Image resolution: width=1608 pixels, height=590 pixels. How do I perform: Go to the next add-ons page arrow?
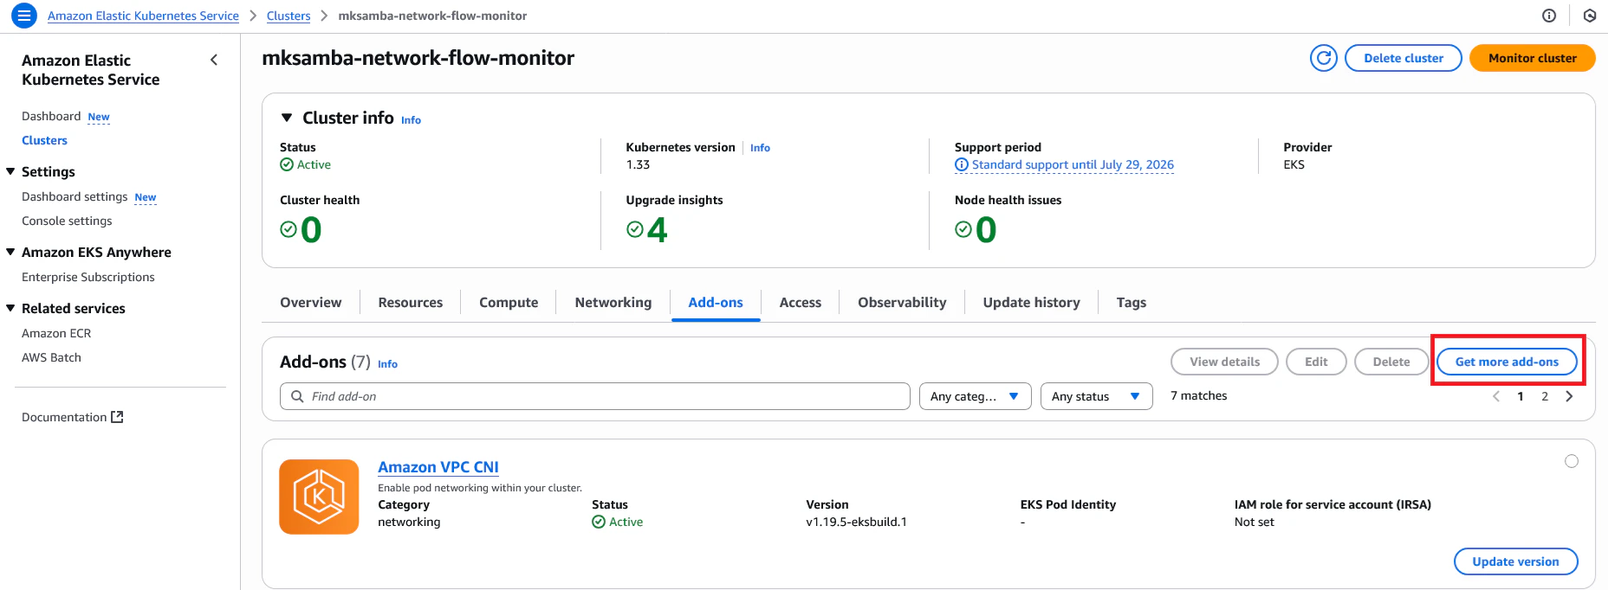[1569, 396]
